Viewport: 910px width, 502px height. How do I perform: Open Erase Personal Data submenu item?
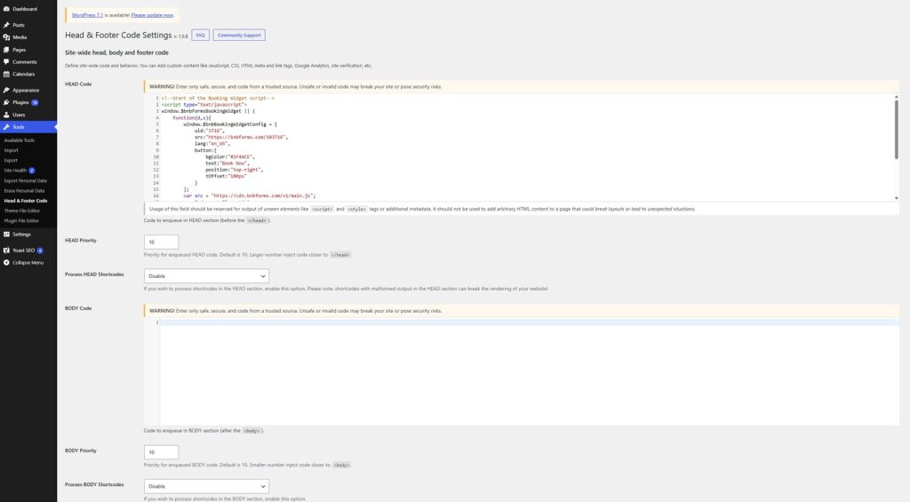[x=24, y=191]
